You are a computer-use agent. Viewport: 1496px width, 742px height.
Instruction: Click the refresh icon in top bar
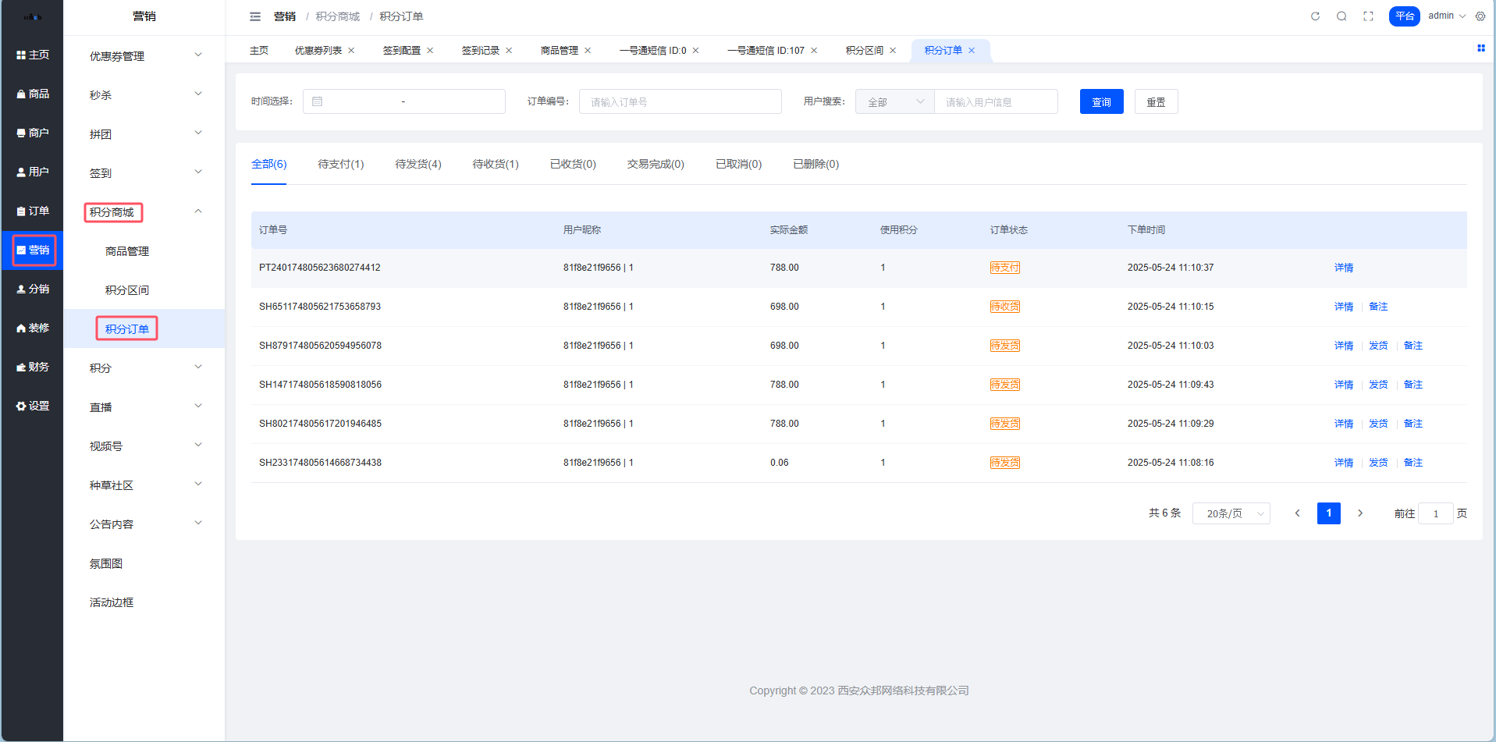point(1315,16)
